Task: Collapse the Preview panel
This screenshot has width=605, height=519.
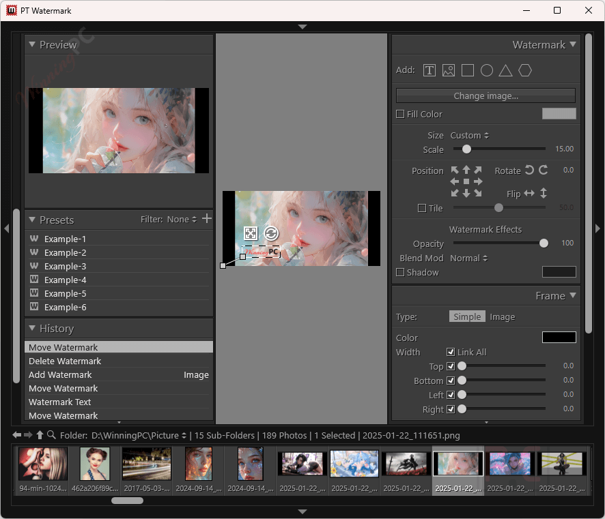Action: point(32,44)
